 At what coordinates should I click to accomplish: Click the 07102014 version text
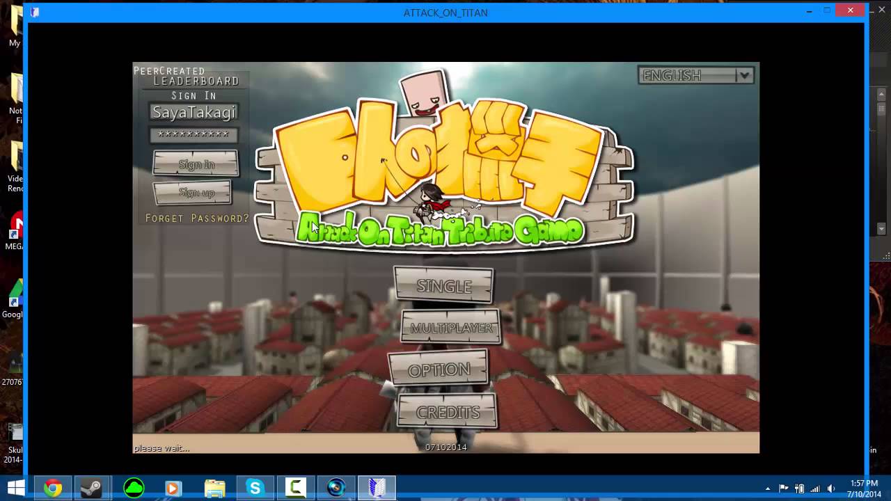click(445, 447)
